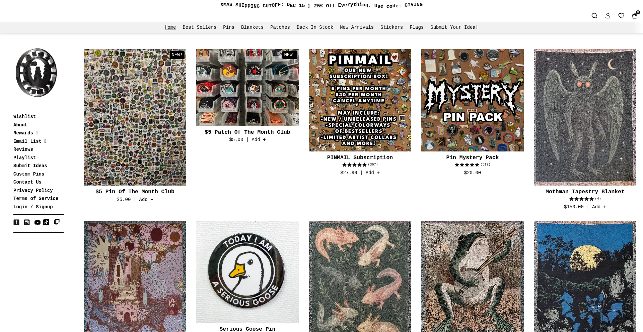Go to the Blankets category

pos(252,27)
